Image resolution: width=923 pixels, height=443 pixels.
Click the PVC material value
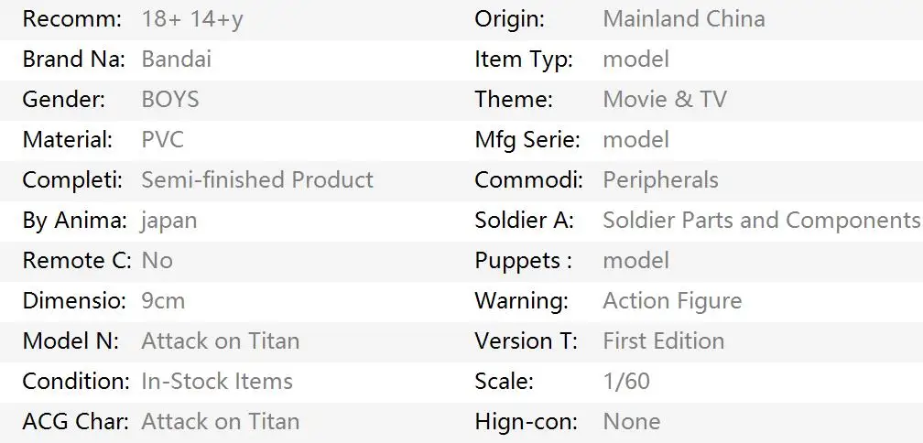coord(162,140)
